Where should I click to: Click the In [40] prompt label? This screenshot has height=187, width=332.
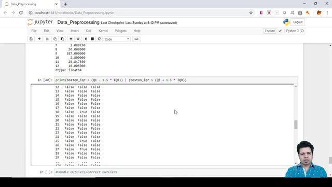pos(45,80)
